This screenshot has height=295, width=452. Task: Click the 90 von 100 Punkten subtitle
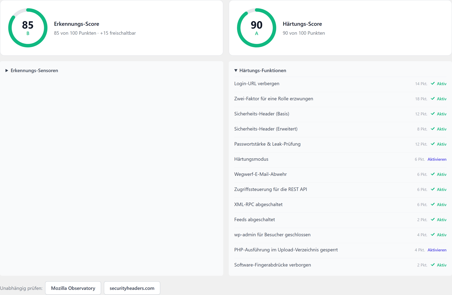tap(304, 33)
